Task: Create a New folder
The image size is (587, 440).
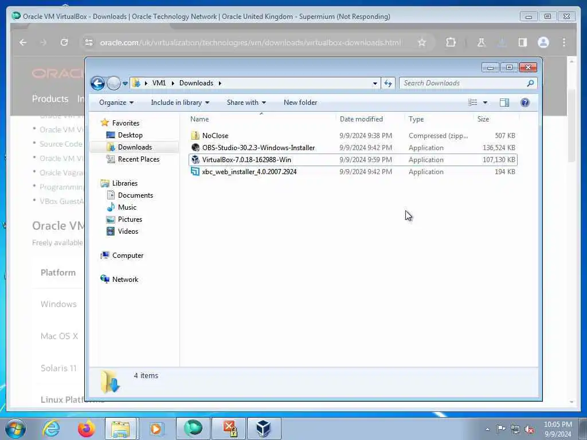Action: click(300, 103)
